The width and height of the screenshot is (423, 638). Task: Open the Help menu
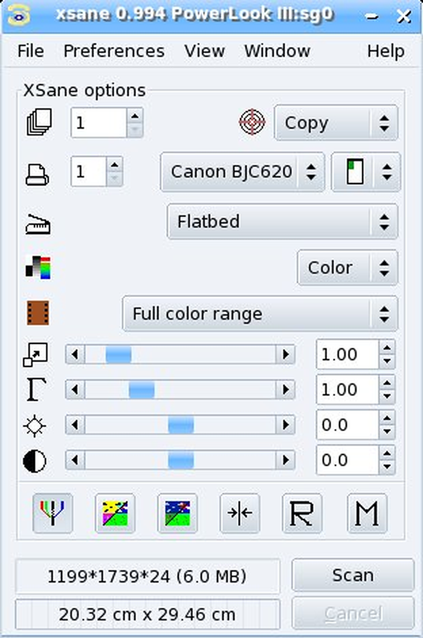pos(386,51)
